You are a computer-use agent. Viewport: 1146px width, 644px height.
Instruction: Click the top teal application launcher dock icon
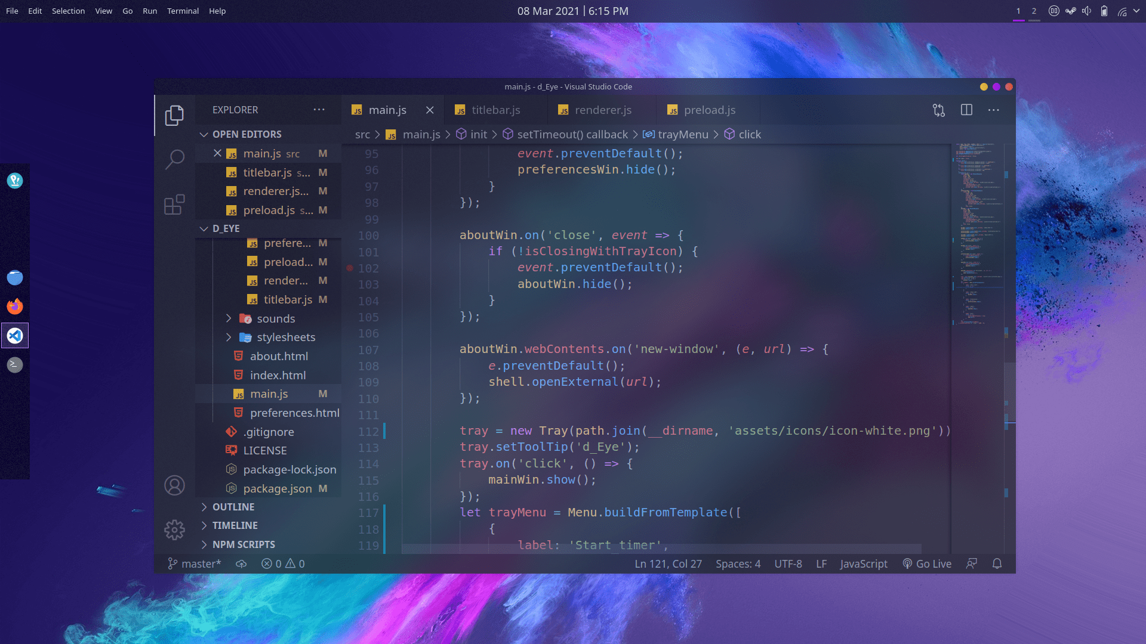tap(15, 180)
